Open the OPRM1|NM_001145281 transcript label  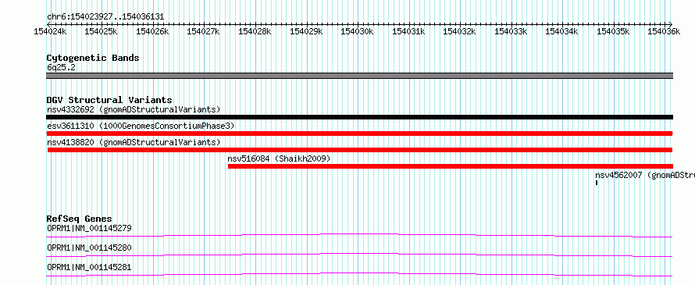click(x=89, y=267)
